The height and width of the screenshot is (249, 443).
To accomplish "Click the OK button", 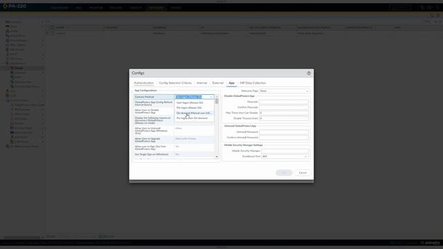I will click(284, 173).
